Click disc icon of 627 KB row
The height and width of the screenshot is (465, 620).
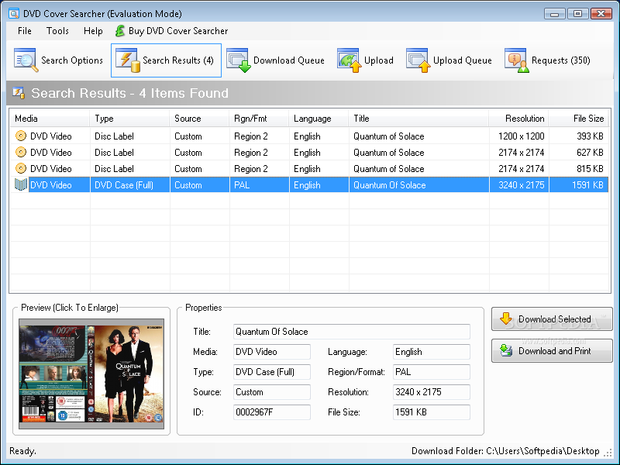click(21, 152)
